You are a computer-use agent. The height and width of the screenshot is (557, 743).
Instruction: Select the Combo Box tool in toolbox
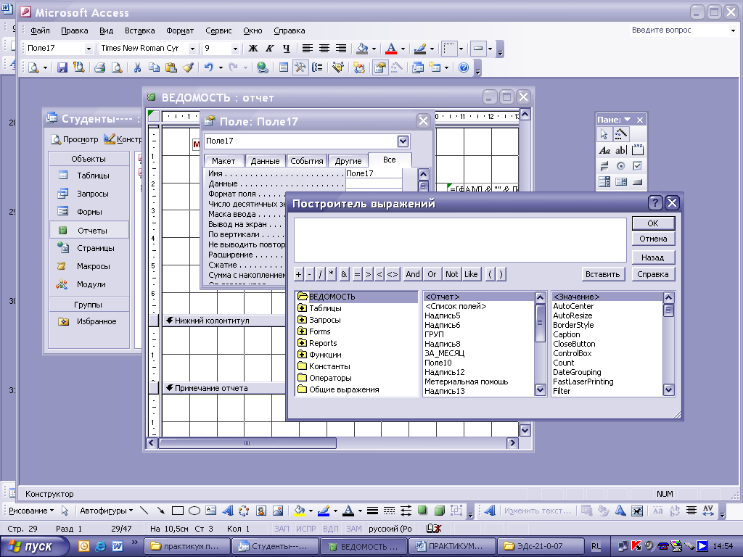[604, 182]
